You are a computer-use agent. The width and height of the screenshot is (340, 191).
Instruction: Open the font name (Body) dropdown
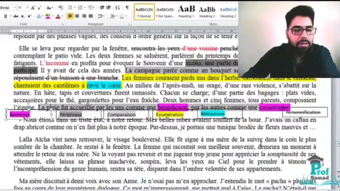coord(15,8)
